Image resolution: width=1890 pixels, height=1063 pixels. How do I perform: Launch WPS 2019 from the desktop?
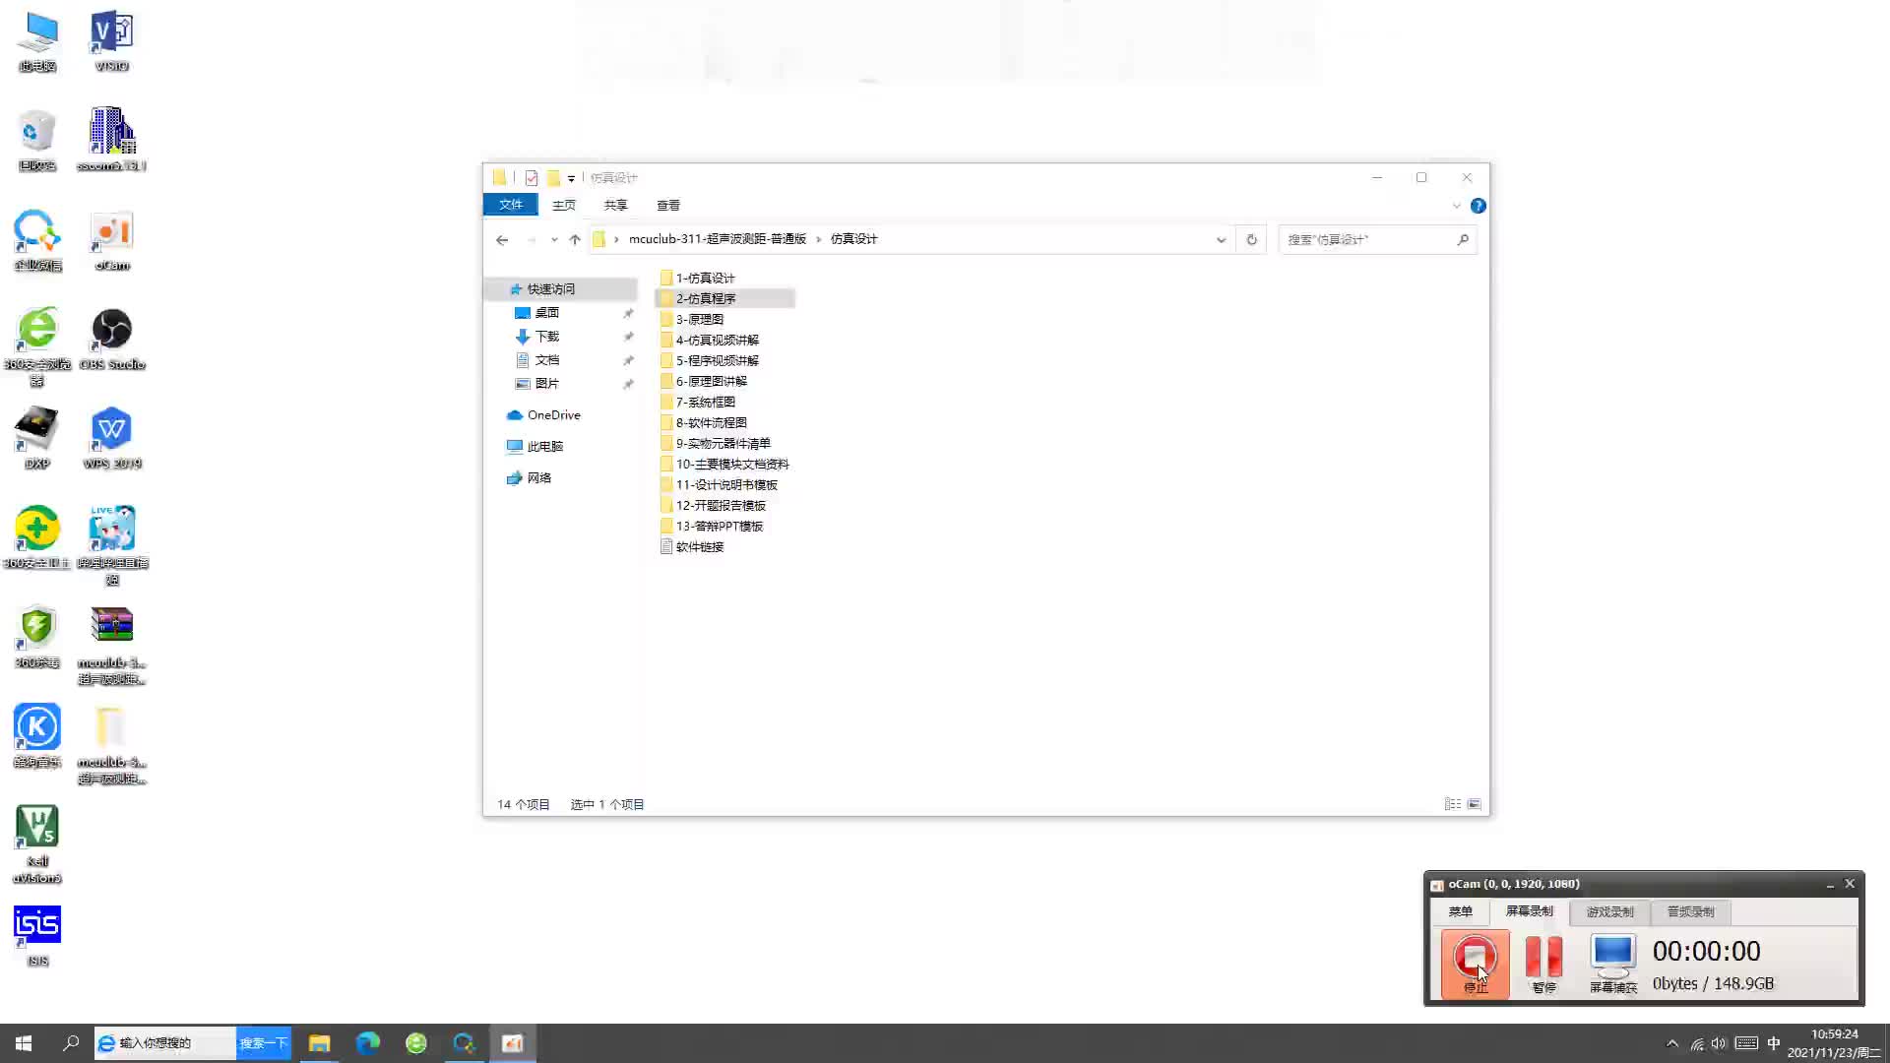pos(111,438)
